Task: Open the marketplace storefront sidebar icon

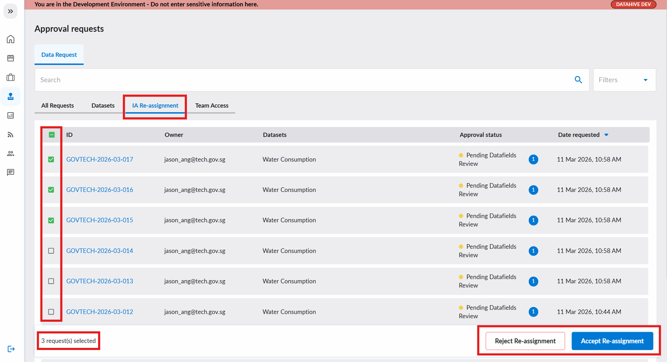Action: point(11,58)
